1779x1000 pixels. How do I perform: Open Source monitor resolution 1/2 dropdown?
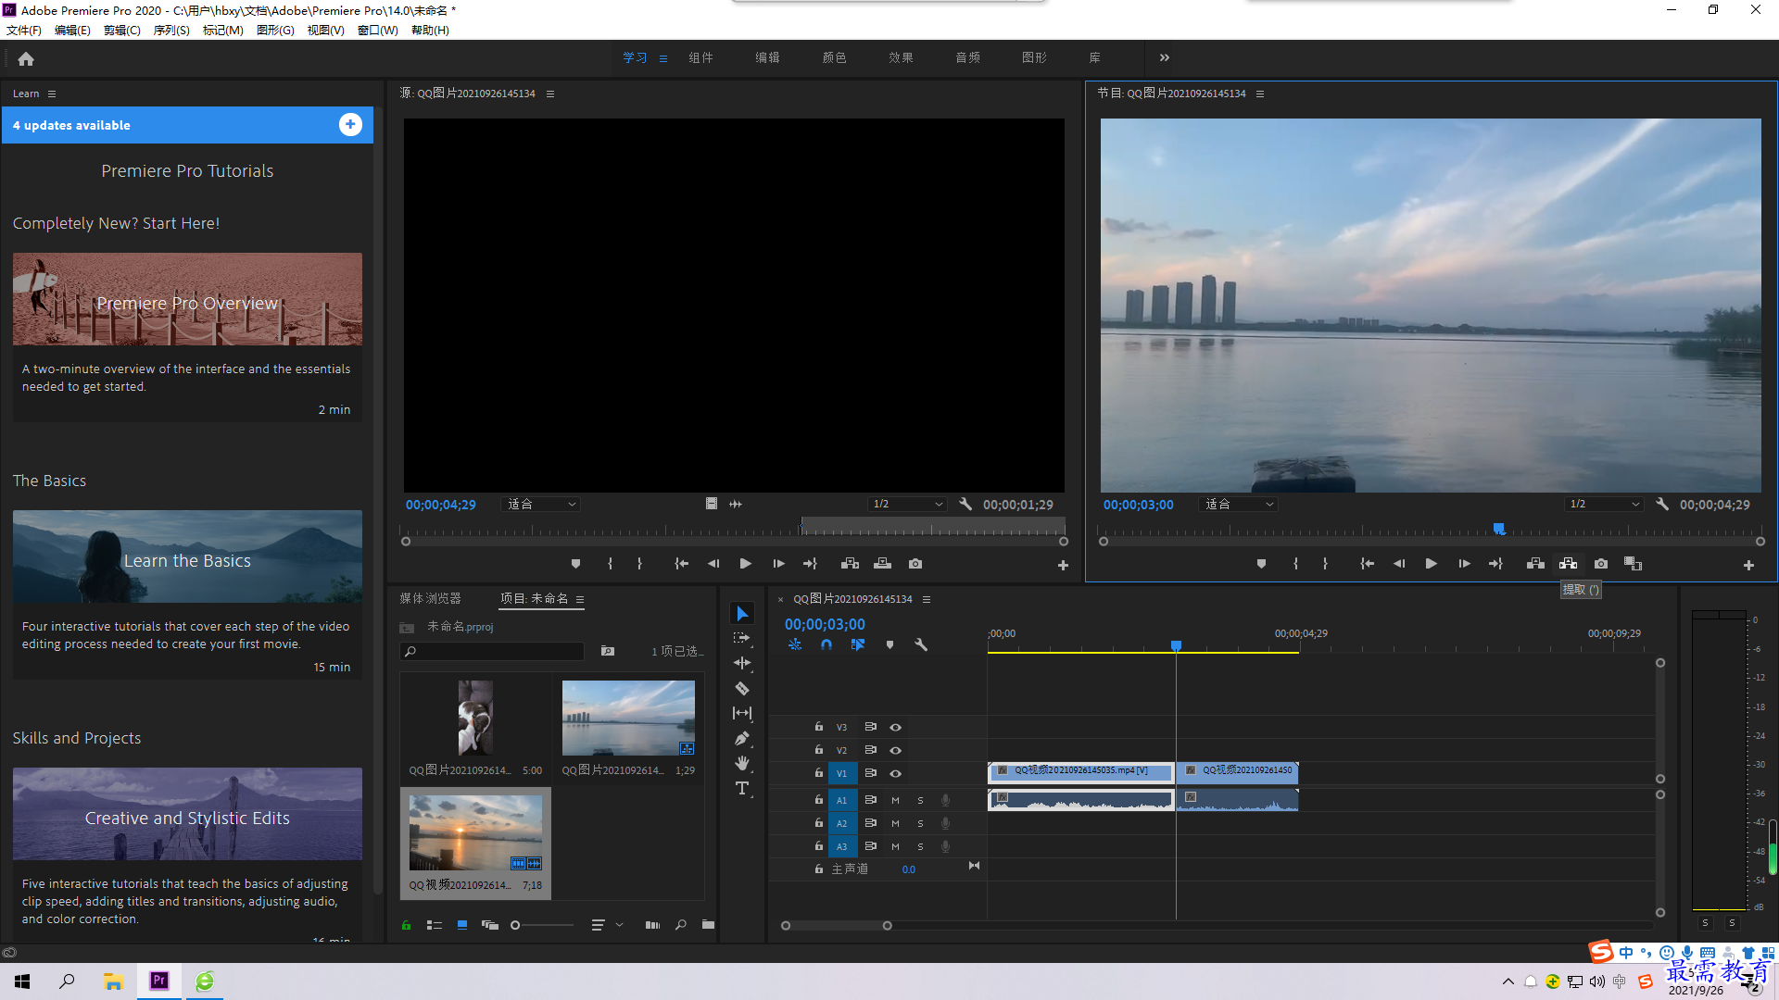pyautogui.click(x=906, y=505)
